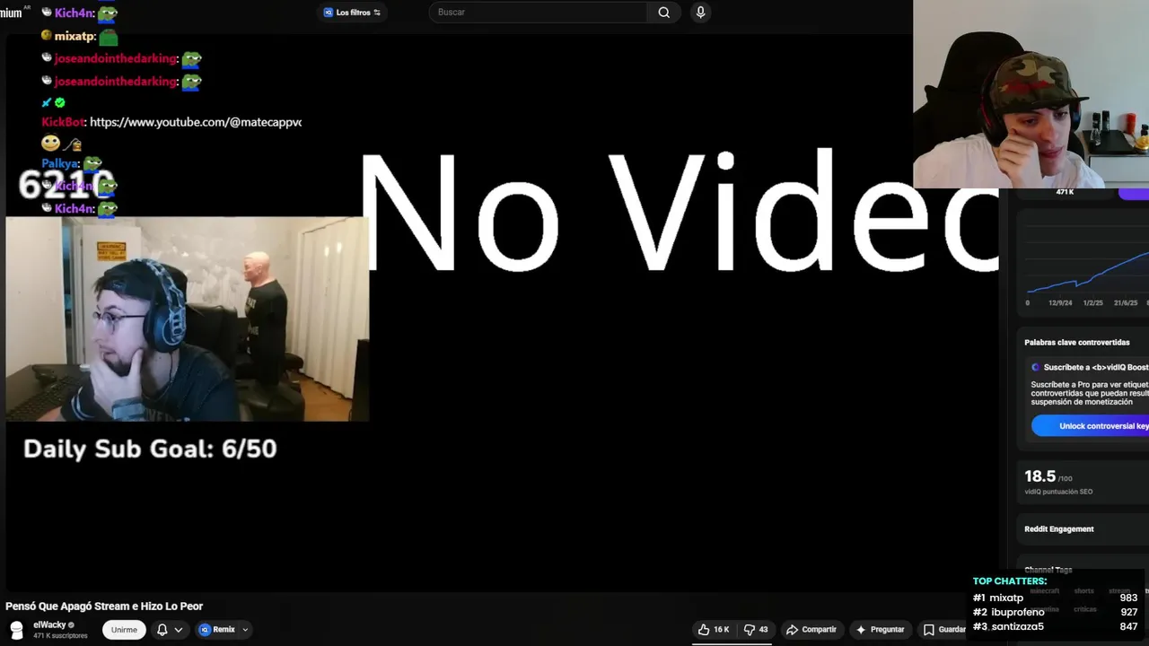1149x646 pixels.
Task: Open elWacky channel avatar
Action: (16, 630)
